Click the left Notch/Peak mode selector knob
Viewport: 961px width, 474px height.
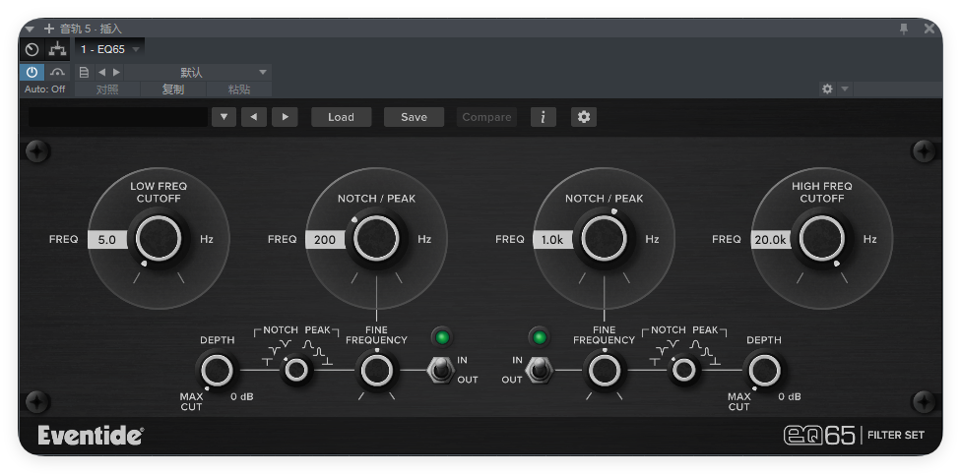297,371
